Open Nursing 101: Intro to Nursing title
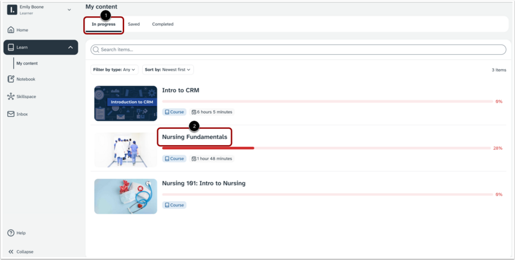 pos(204,183)
